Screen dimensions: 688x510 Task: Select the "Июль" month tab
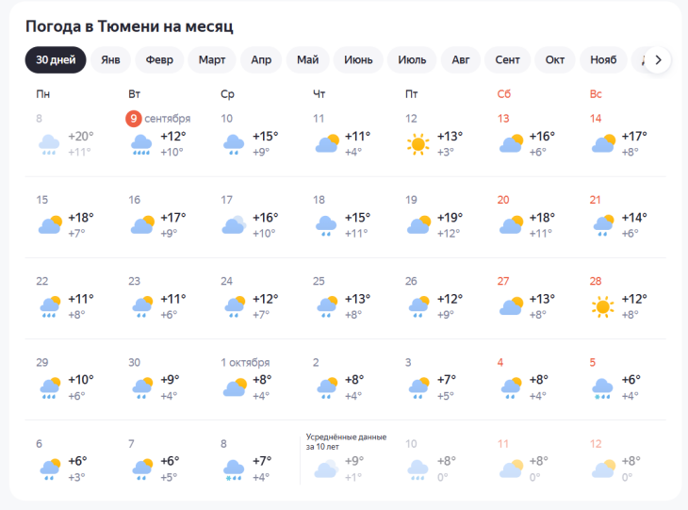pyautogui.click(x=412, y=60)
